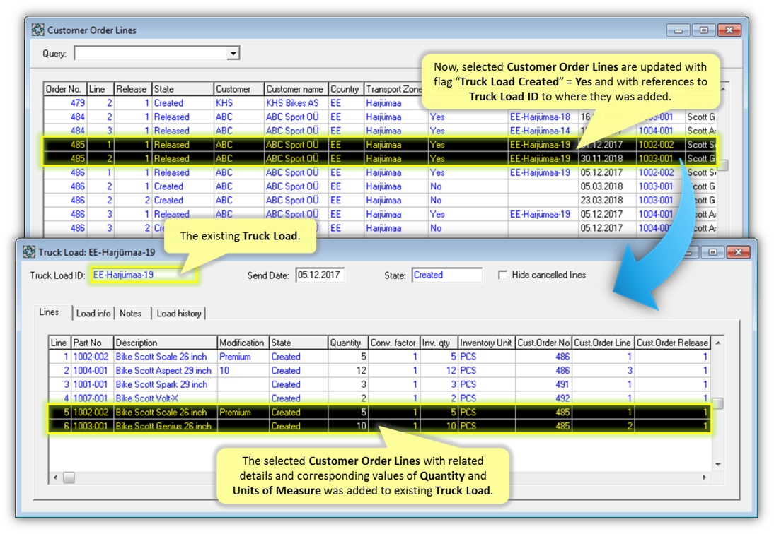Select order number 479 cell

pos(66,103)
